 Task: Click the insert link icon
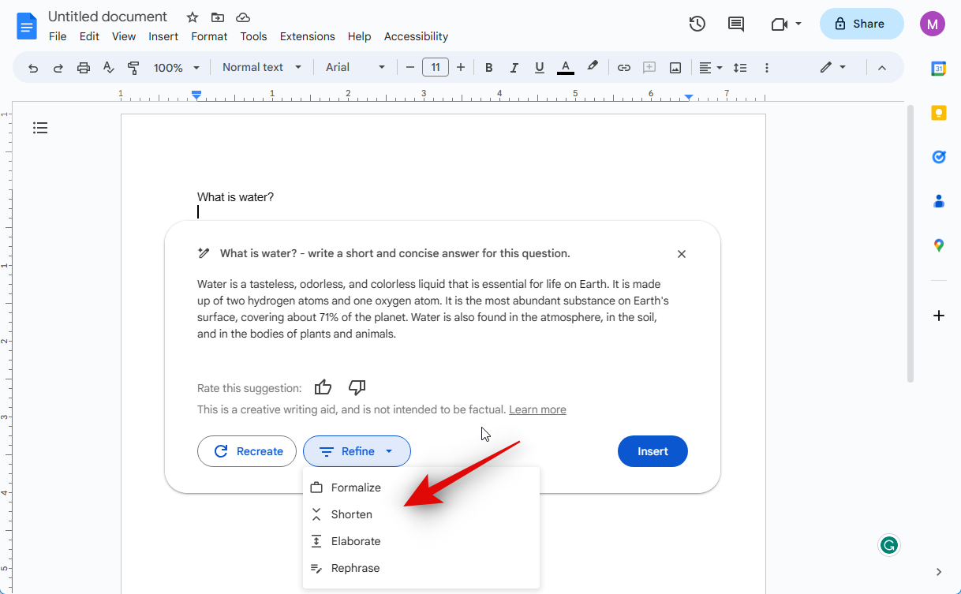(x=623, y=68)
